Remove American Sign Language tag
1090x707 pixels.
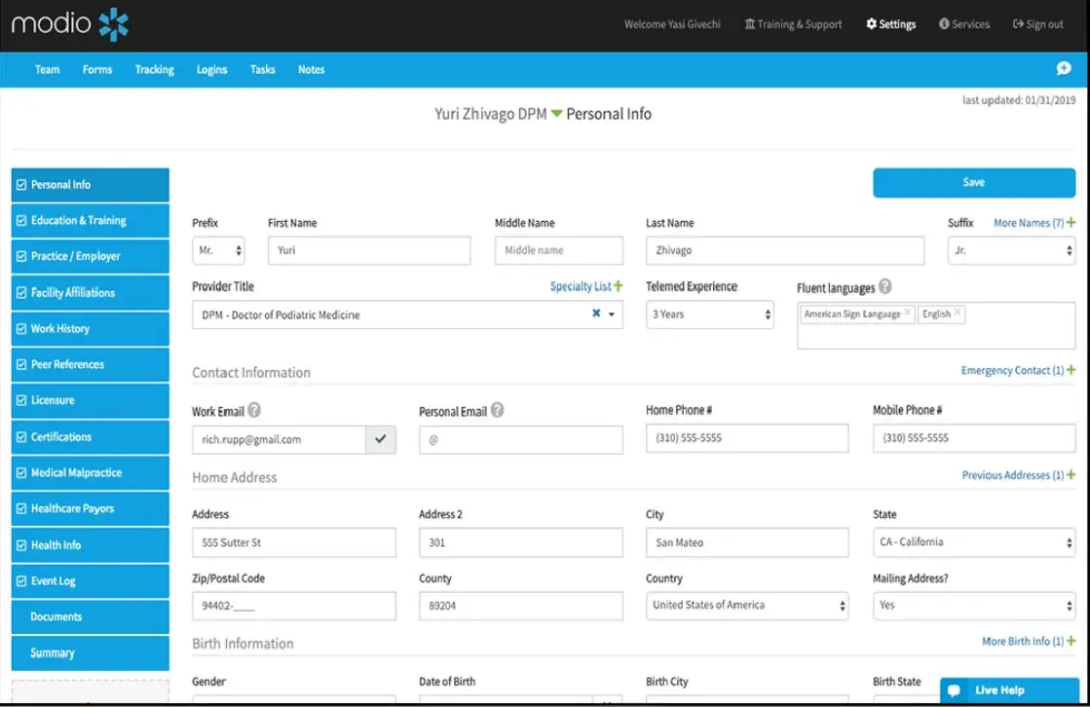click(907, 313)
